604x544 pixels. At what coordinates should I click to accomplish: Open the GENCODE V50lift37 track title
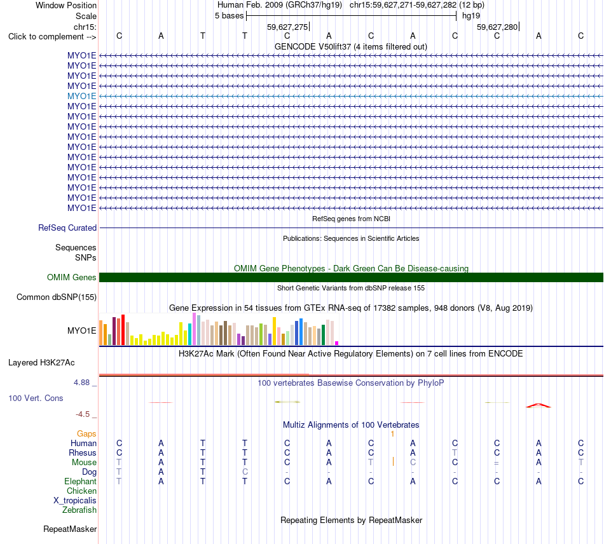350,46
